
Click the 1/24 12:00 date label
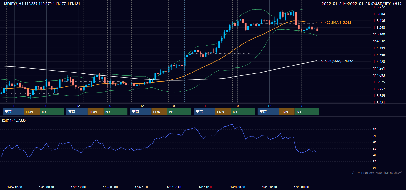click(15, 187)
